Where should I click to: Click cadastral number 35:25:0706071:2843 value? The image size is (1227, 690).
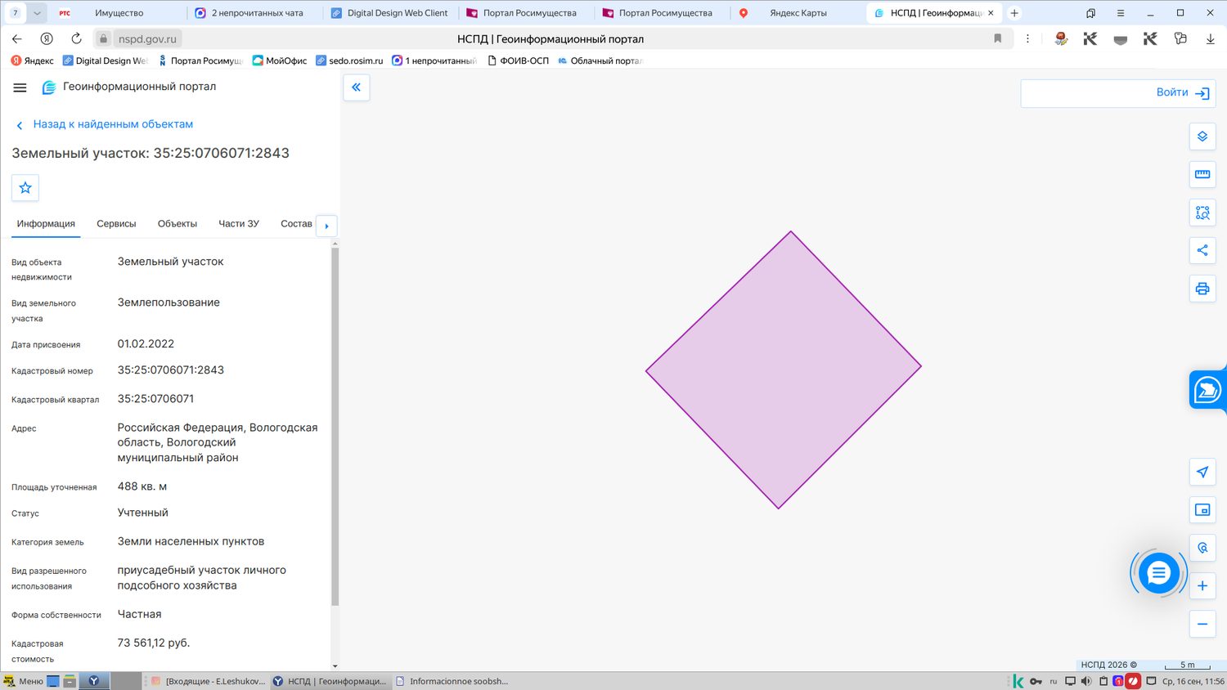(x=170, y=370)
